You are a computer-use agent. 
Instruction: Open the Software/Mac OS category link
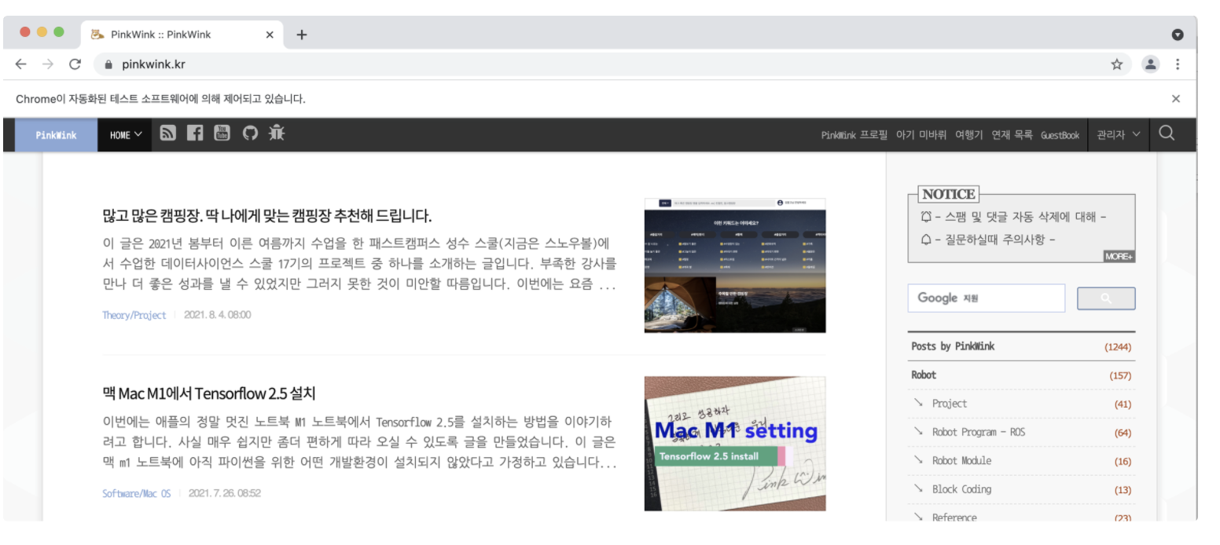(136, 494)
